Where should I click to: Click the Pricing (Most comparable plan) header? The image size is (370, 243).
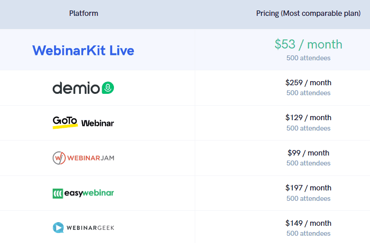point(308,14)
